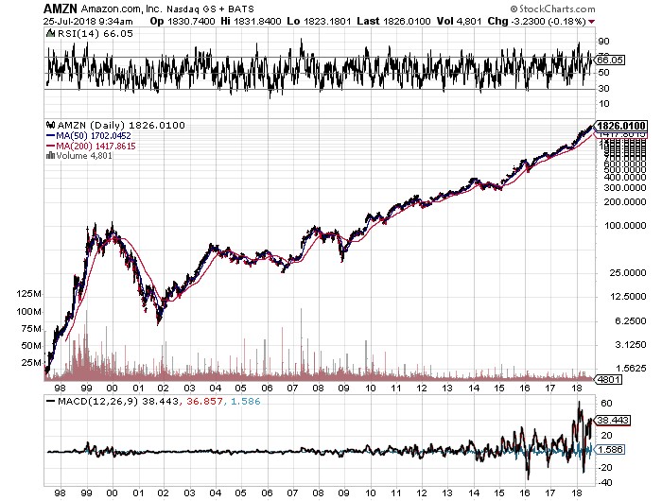Click the 1.586 histogram tag on MACD axis

[610, 450]
